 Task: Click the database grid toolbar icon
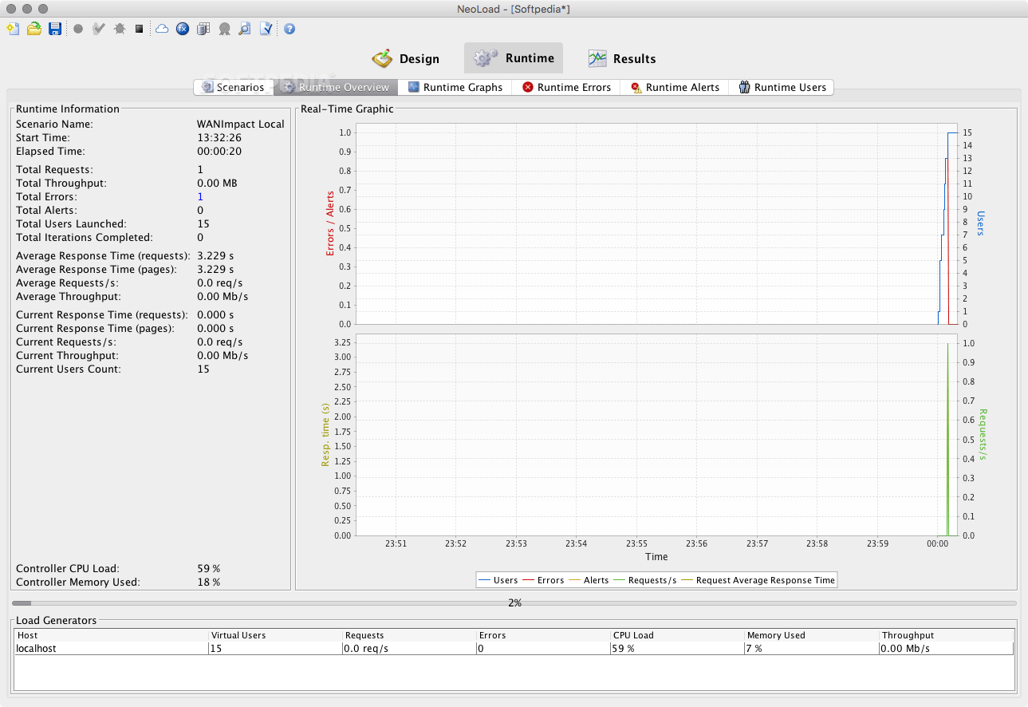point(203,29)
